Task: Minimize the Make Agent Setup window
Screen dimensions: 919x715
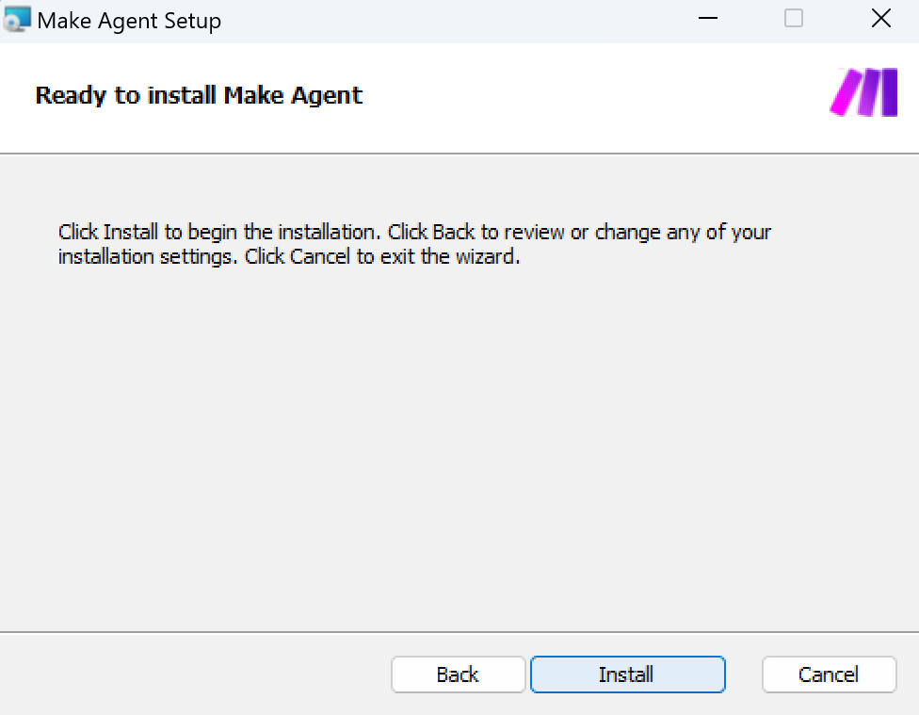Action: point(708,19)
